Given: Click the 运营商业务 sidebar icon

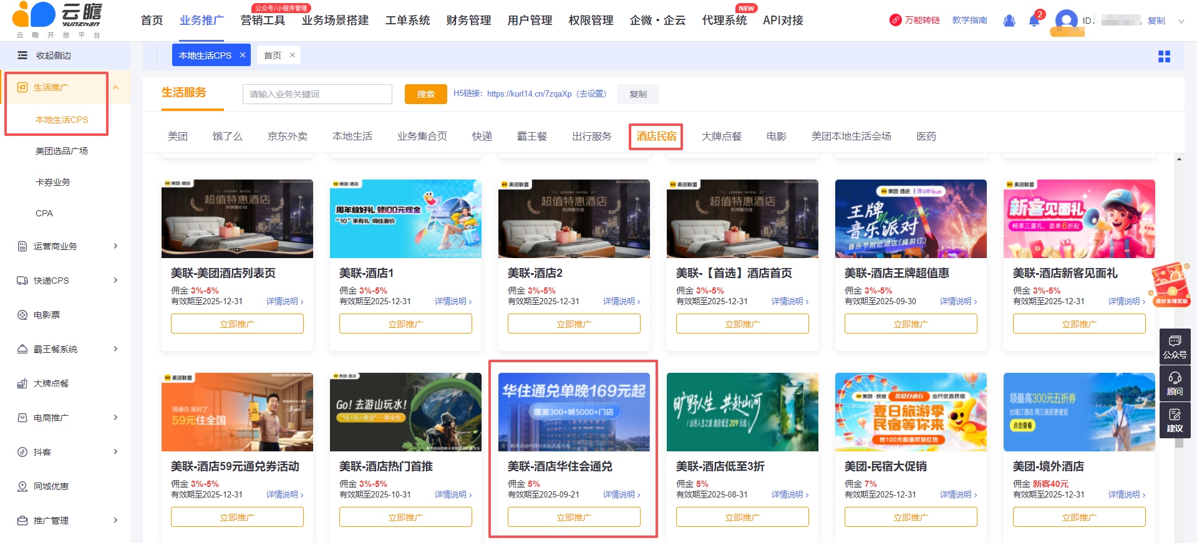Looking at the screenshot, I should tap(22, 246).
